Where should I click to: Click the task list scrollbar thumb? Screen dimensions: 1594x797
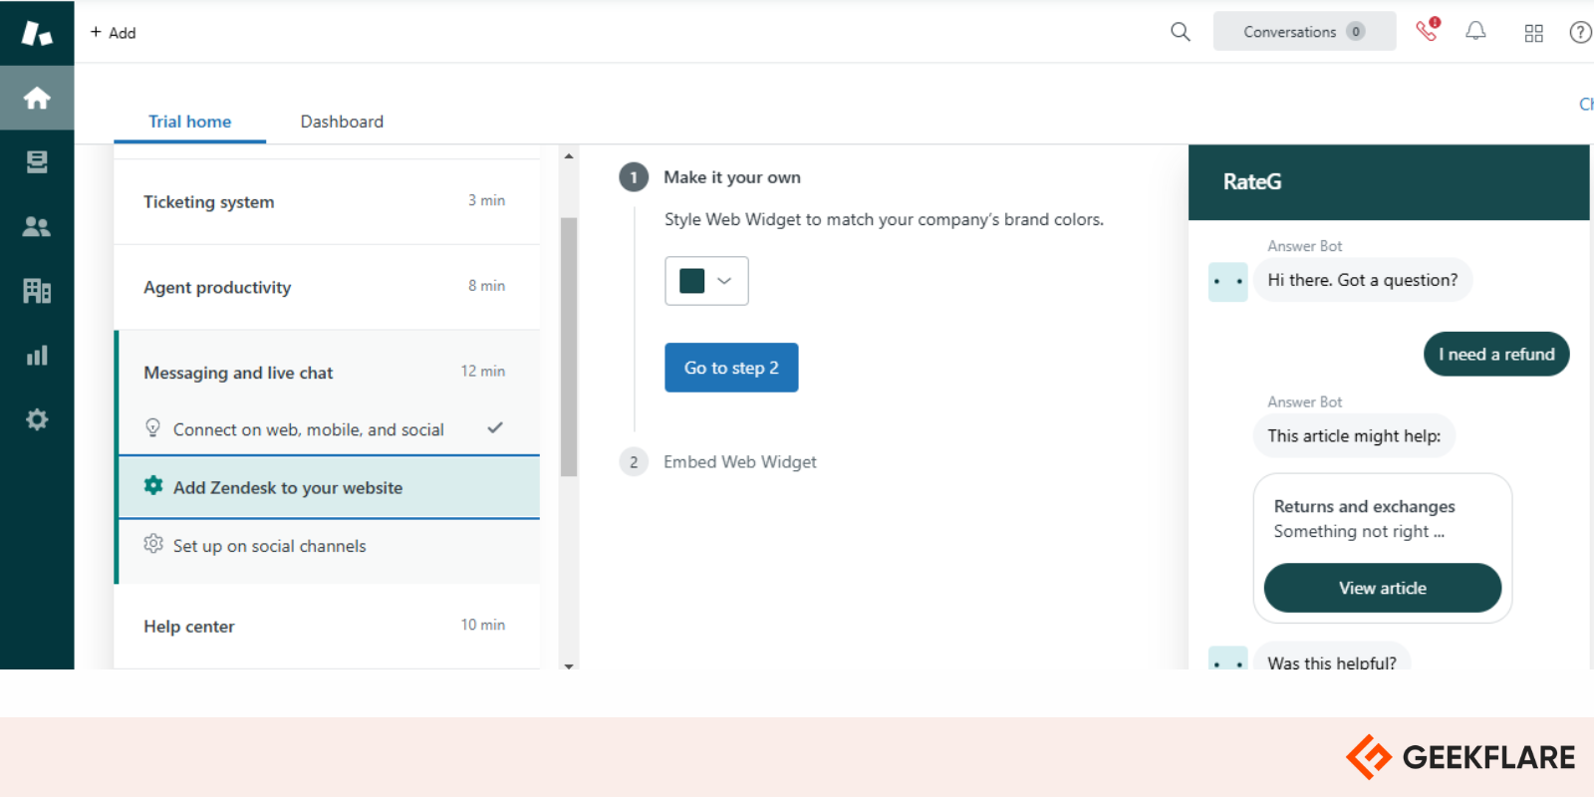(x=569, y=347)
